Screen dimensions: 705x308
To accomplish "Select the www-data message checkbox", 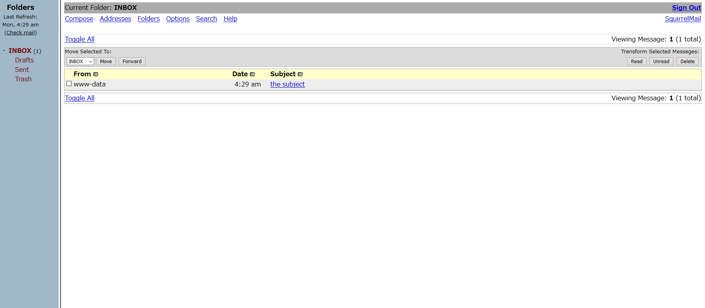I will (x=69, y=84).
